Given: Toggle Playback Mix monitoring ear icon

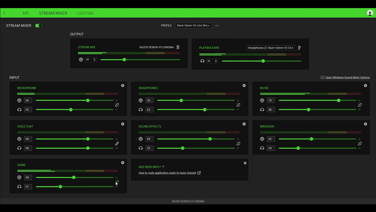Looking at the screenshot, I should click(x=299, y=48).
